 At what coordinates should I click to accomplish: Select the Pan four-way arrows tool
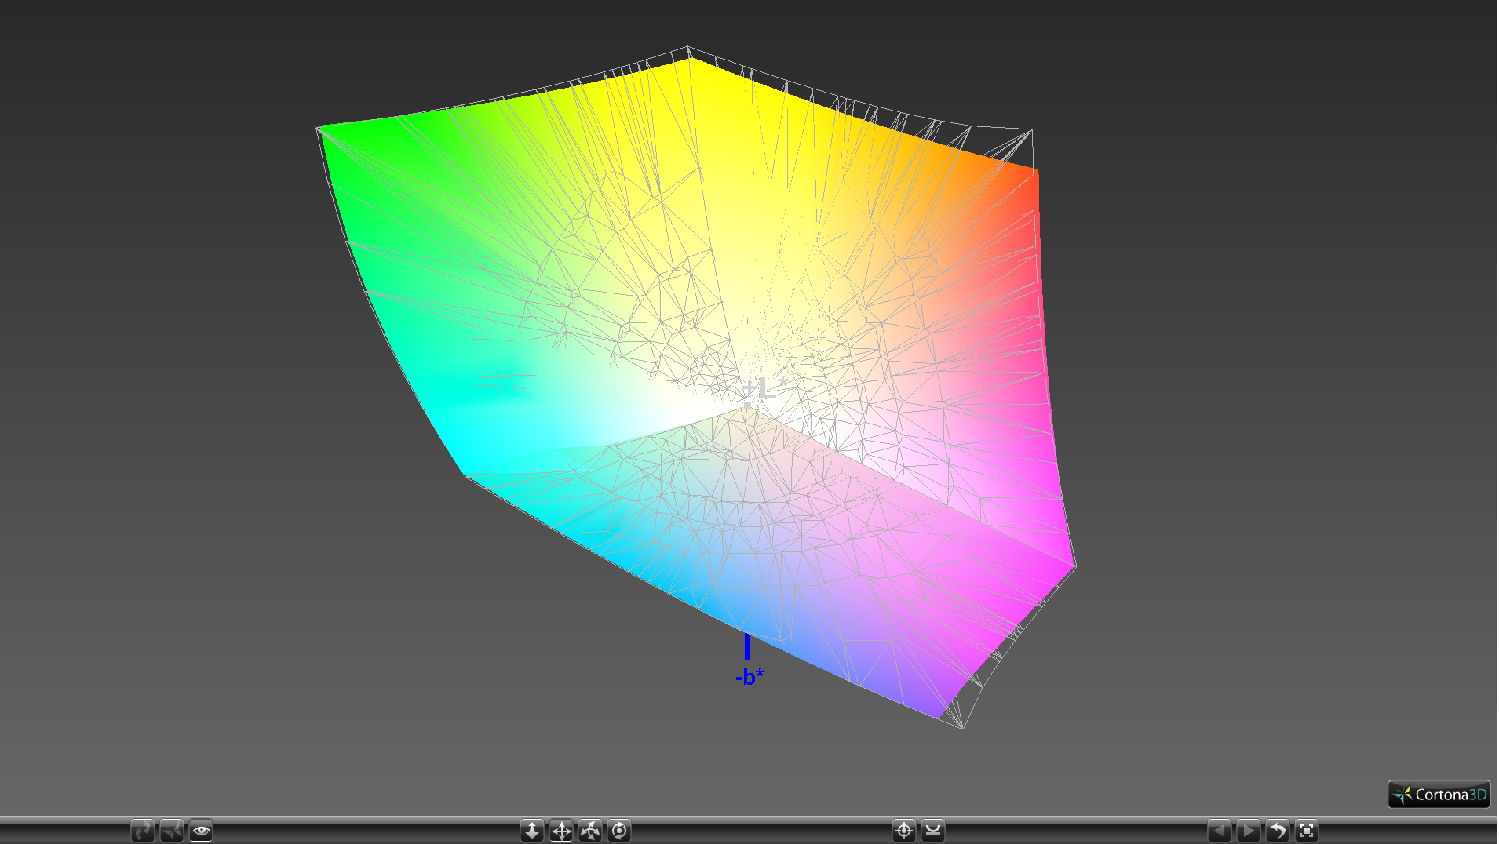click(x=561, y=831)
